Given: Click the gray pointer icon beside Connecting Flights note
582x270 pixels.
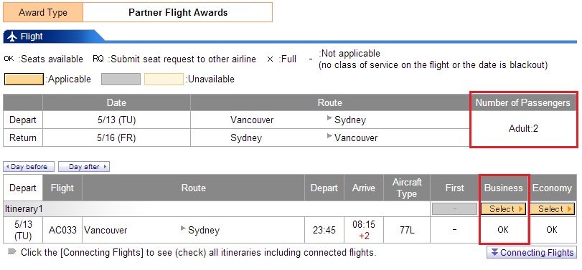Looking at the screenshot, I should click(12, 251).
